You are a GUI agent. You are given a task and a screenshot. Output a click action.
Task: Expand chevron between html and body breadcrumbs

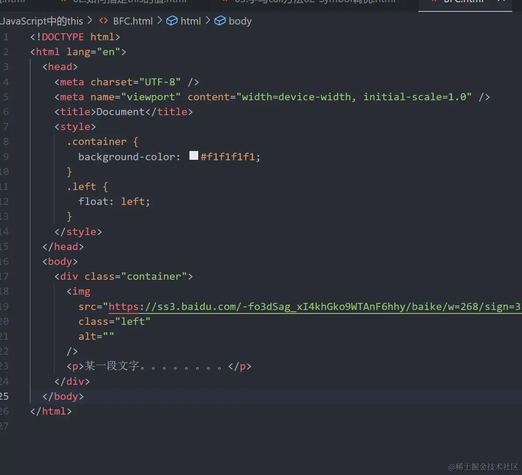click(208, 21)
